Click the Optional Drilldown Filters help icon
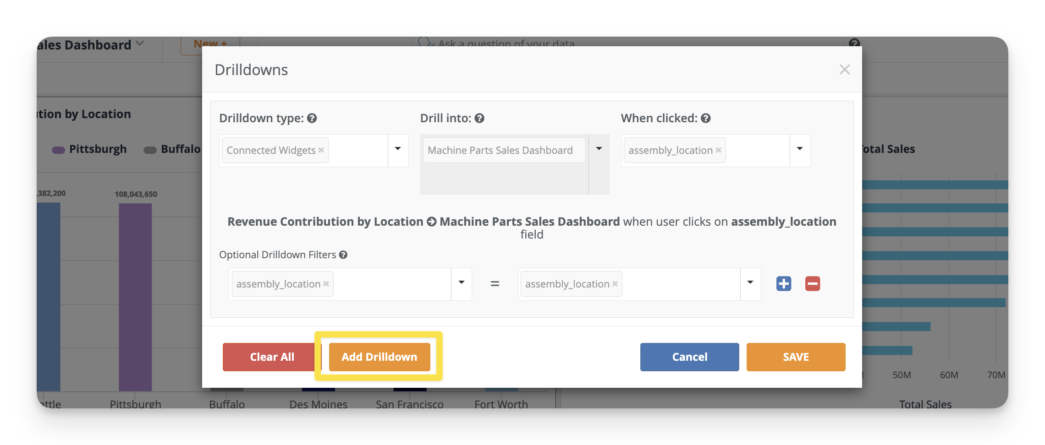1045x445 pixels. click(343, 255)
